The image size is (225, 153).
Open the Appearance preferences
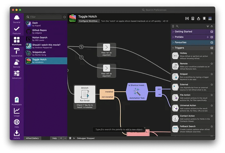[17, 53]
